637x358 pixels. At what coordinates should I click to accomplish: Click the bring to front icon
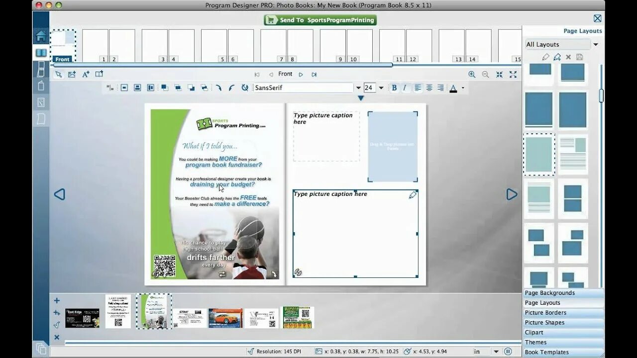tap(164, 88)
